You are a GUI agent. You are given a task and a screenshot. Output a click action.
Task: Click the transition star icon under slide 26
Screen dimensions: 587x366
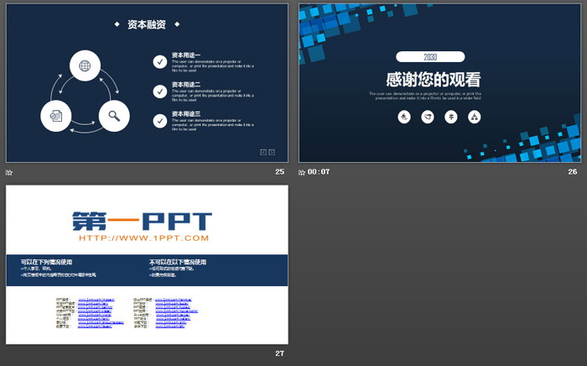302,172
